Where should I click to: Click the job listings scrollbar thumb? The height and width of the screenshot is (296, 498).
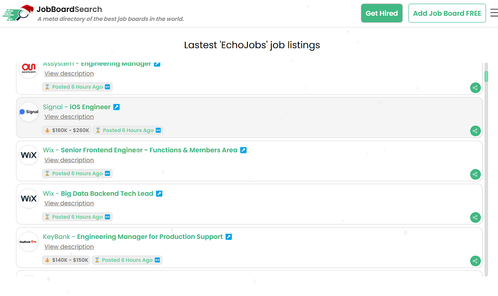(x=486, y=76)
